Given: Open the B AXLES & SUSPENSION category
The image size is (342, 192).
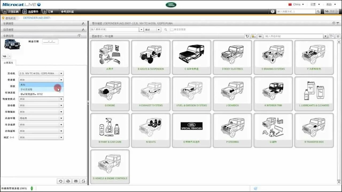Looking at the screenshot, I should (x=151, y=57).
